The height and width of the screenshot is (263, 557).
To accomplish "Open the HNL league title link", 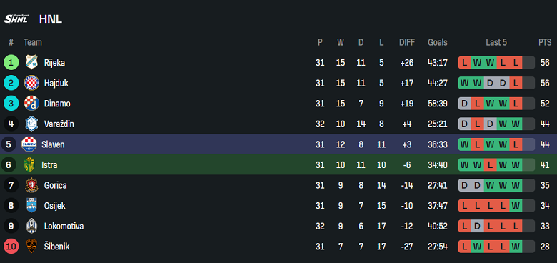I will coord(51,19).
